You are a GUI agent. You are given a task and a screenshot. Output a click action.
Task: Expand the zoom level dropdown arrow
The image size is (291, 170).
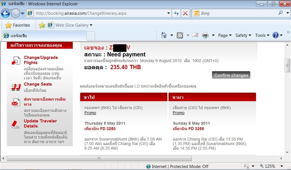pyautogui.click(x=282, y=166)
